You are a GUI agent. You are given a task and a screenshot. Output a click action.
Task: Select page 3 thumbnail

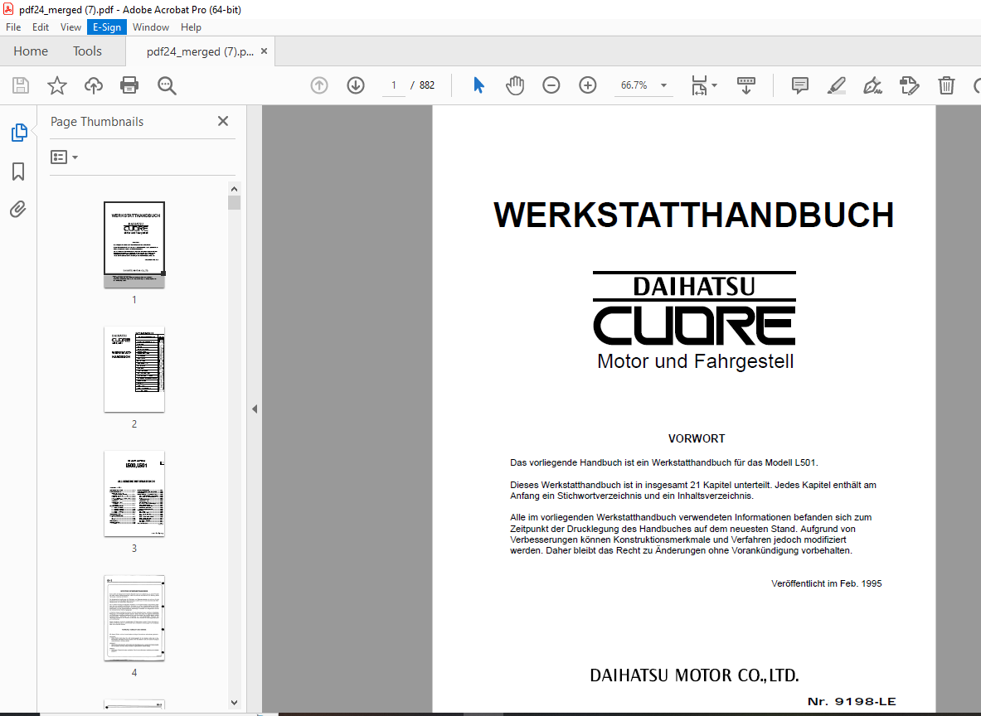[134, 494]
